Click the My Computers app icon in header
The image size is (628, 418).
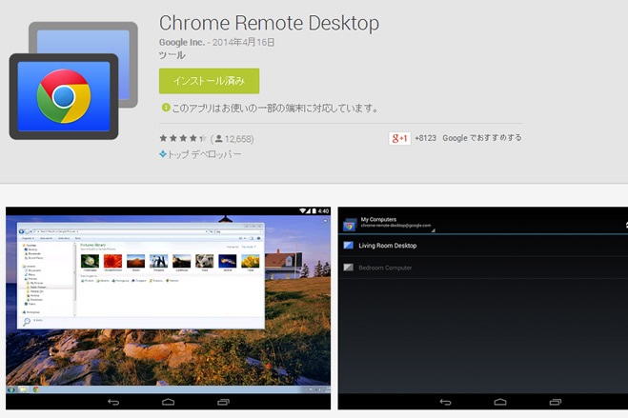pyautogui.click(x=350, y=225)
